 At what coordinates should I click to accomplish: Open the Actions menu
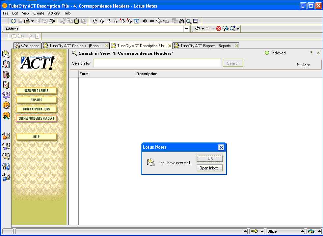coord(54,13)
